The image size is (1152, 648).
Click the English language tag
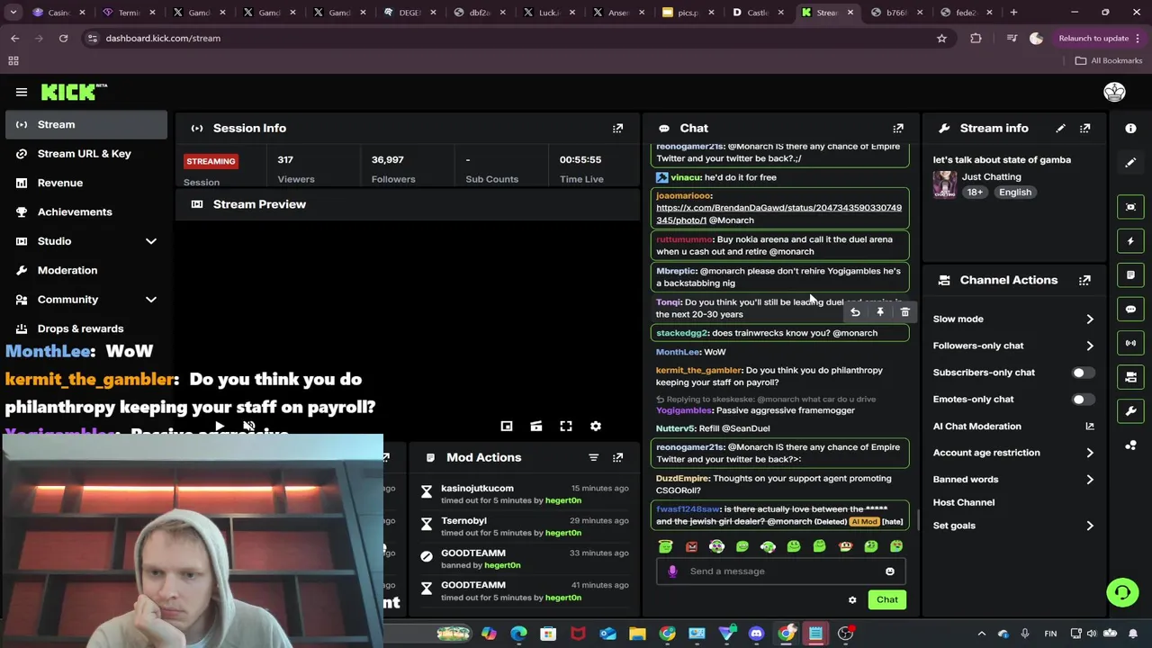point(1014,193)
